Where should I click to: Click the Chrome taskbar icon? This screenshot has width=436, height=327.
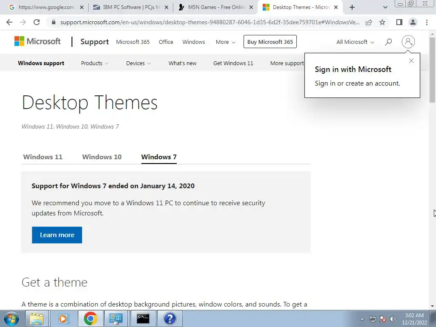coord(90,318)
